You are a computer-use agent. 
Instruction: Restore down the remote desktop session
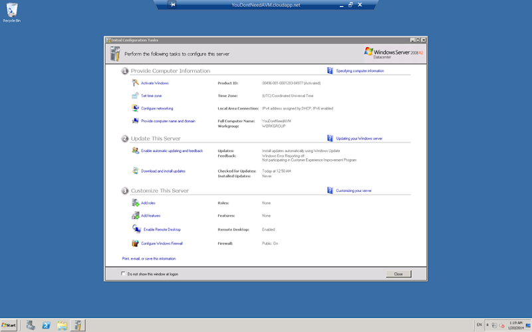(350, 5)
